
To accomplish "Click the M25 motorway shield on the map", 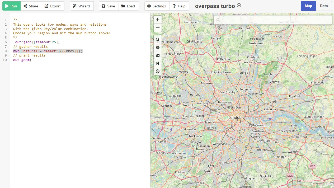I will point(290,176).
